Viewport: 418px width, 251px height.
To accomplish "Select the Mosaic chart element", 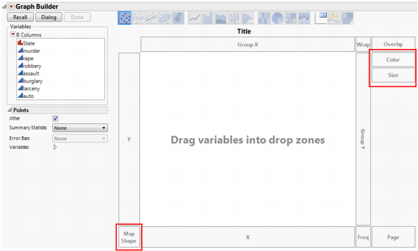I will 304,19.
